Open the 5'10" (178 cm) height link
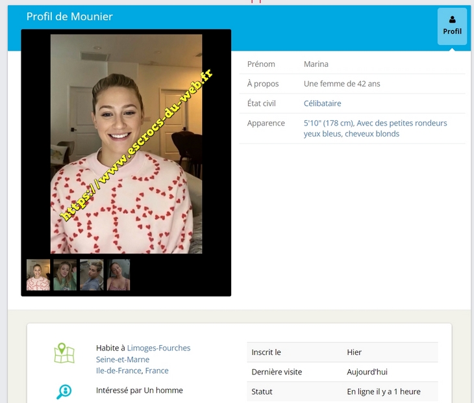Screen dimensions: 474x403 pos(329,123)
